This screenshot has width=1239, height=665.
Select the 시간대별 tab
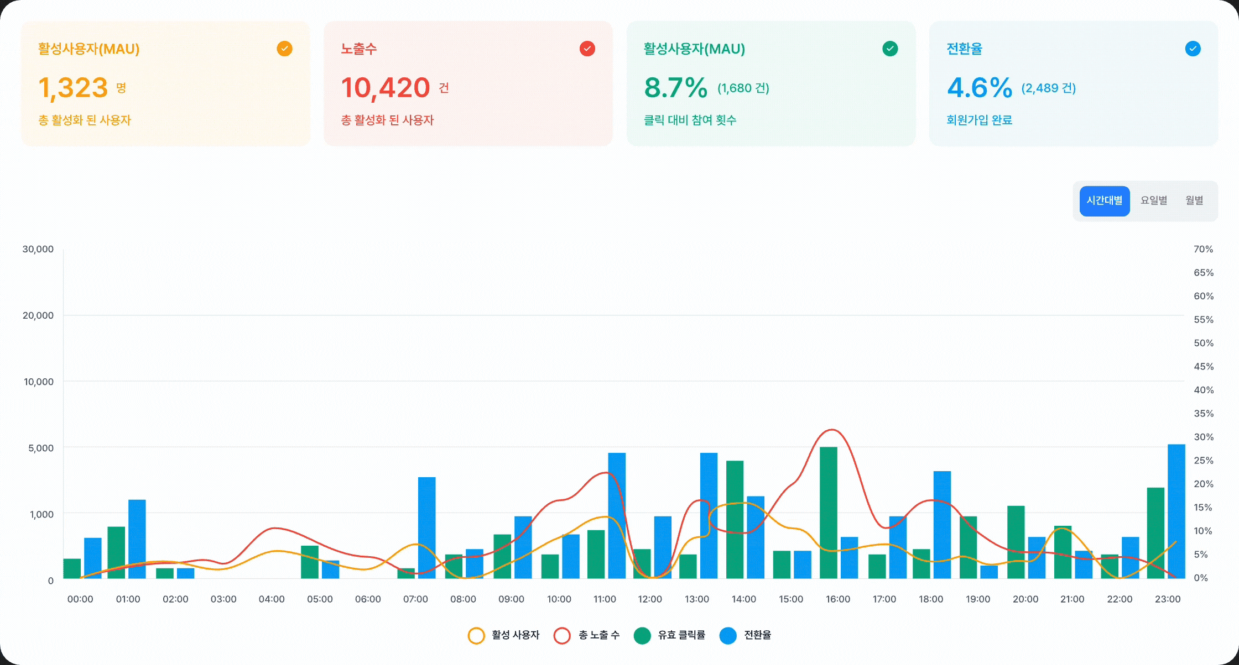coord(1104,200)
